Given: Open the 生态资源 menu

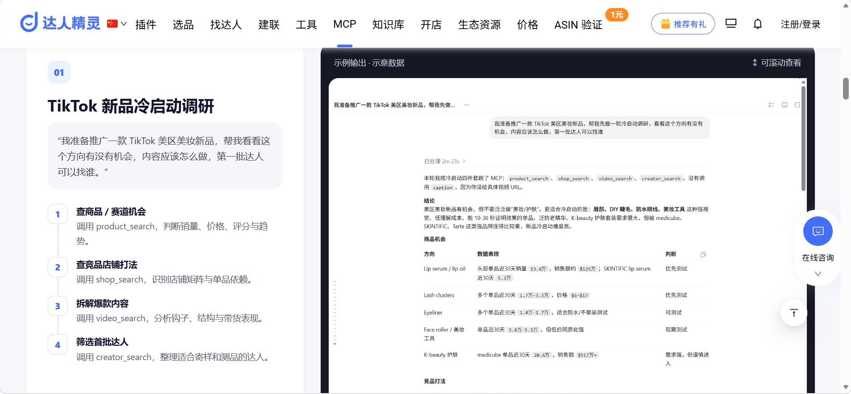Looking at the screenshot, I should click(x=479, y=25).
